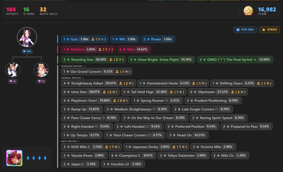The height and width of the screenshot is (172, 283).
Task: Click the Homestretch Haste skill chip
Action: pyautogui.click(x=173, y=83)
